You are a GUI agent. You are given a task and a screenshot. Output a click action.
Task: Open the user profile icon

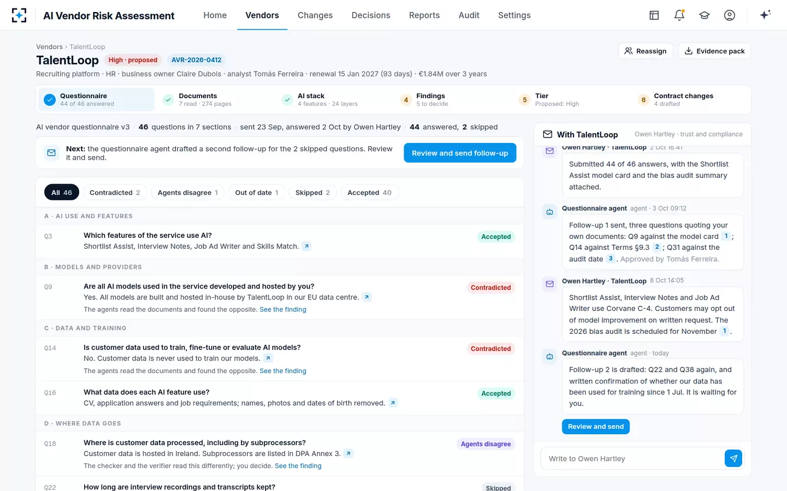click(x=730, y=15)
